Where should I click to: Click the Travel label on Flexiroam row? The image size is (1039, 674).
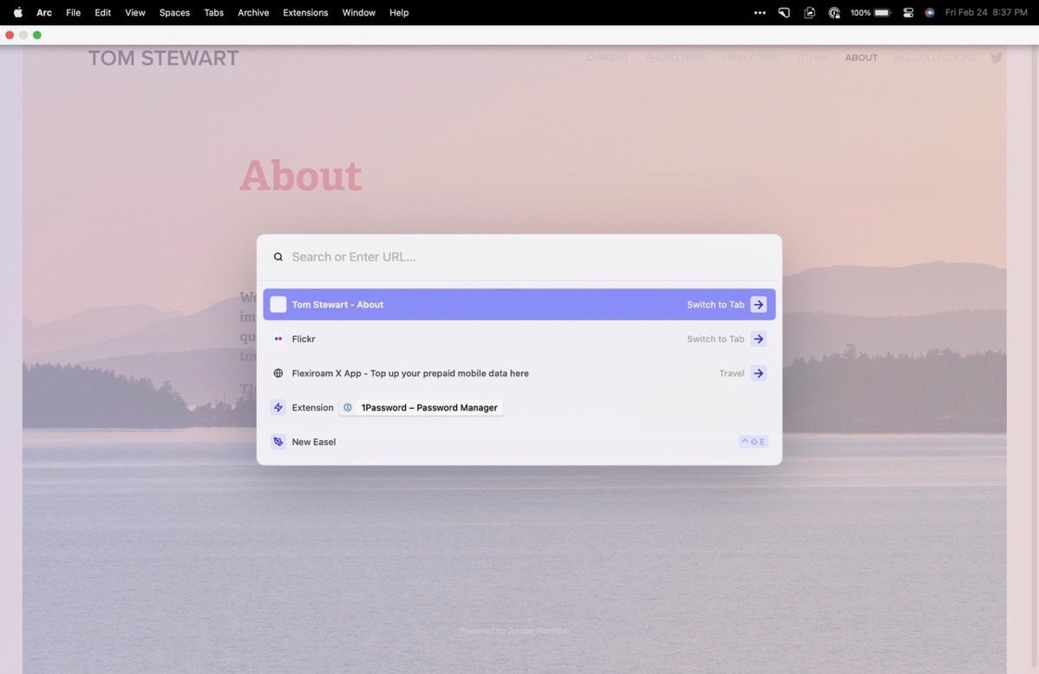tap(731, 373)
